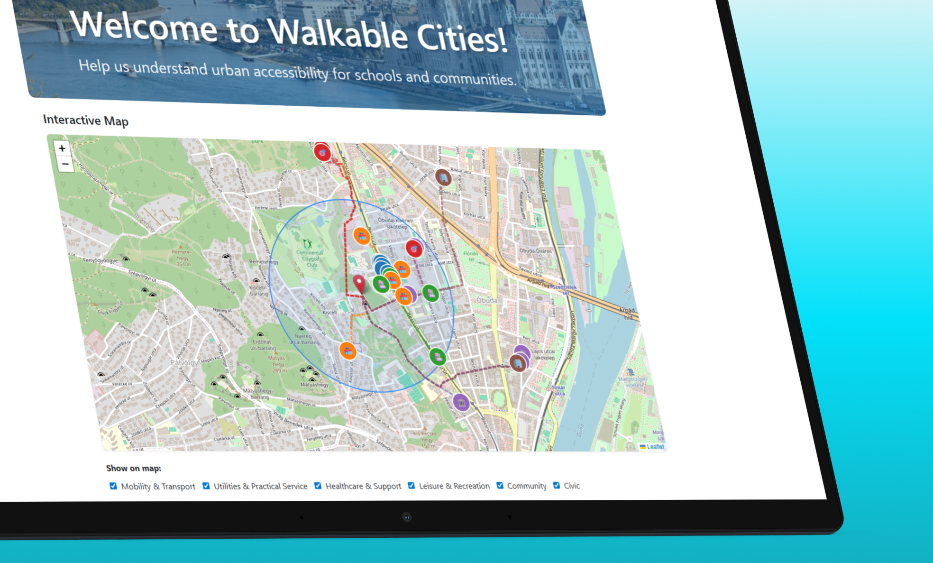Click brown building marker near Raktár utca
Screen dimensions: 933x563
443,178
